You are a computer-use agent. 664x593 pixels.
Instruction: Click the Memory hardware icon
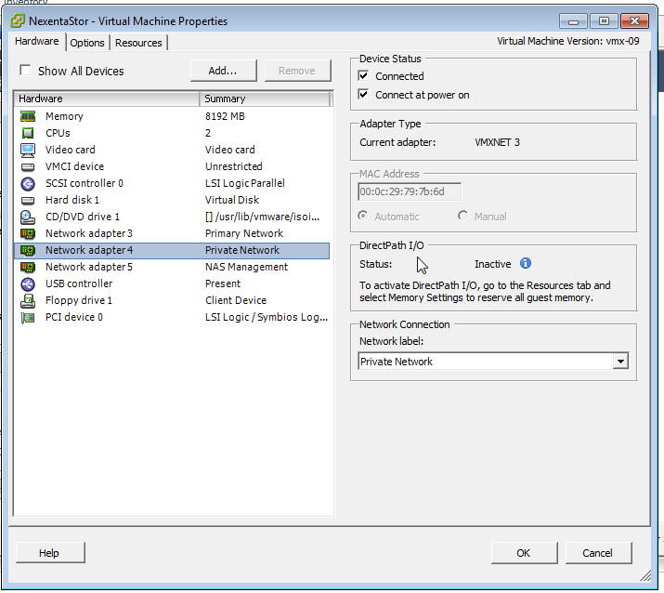pos(28,116)
